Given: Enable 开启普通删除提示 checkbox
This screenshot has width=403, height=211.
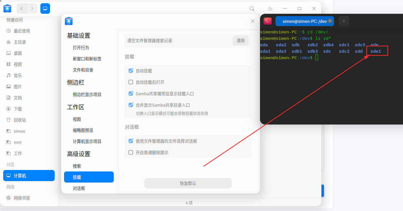Looking at the screenshot, I should point(131,152).
